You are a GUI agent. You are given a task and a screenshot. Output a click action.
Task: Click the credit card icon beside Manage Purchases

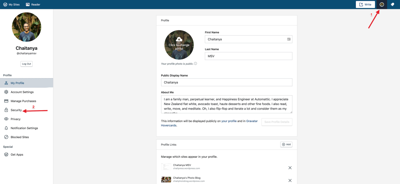tap(6, 101)
